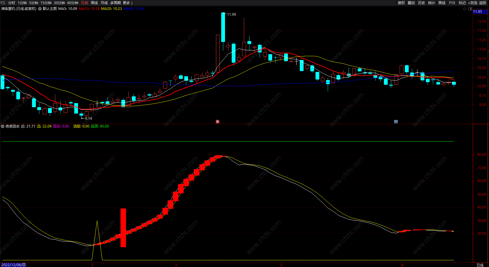Click the 叠加 overlay button
Image resolution: width=489 pixels, height=267 pixels.
tap(411, 3)
